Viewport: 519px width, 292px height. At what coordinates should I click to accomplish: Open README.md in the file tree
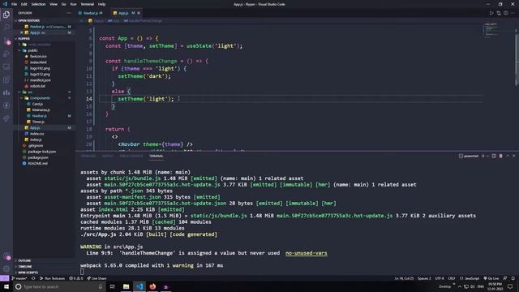(x=38, y=164)
